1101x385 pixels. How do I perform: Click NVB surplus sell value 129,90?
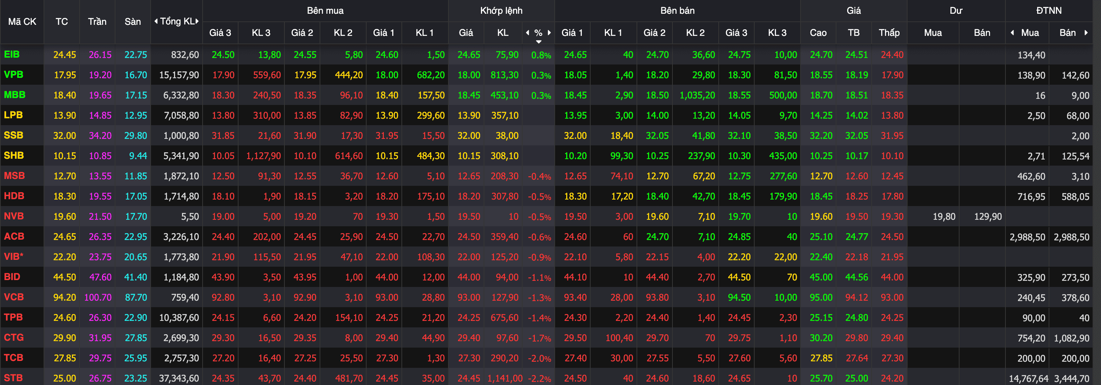988,216
